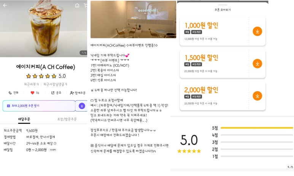Toggle the red heart favorite
294x176 pixels.
(x=35, y=93)
